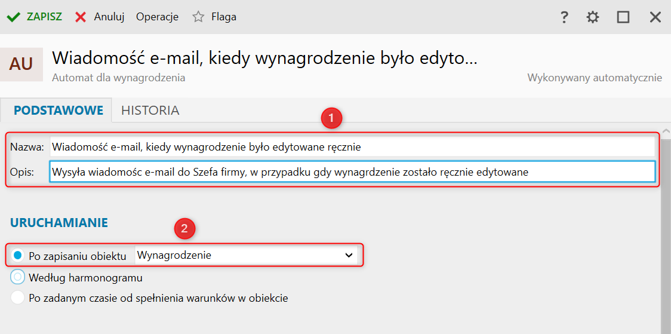Click the AU avatar tile
Viewport: 671px width, 334px height.
coord(21,64)
